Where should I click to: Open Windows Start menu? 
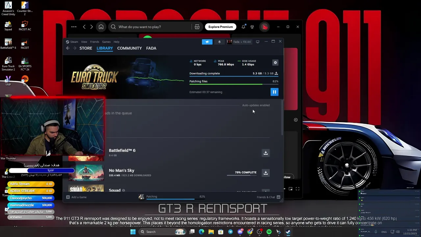(x=133, y=232)
